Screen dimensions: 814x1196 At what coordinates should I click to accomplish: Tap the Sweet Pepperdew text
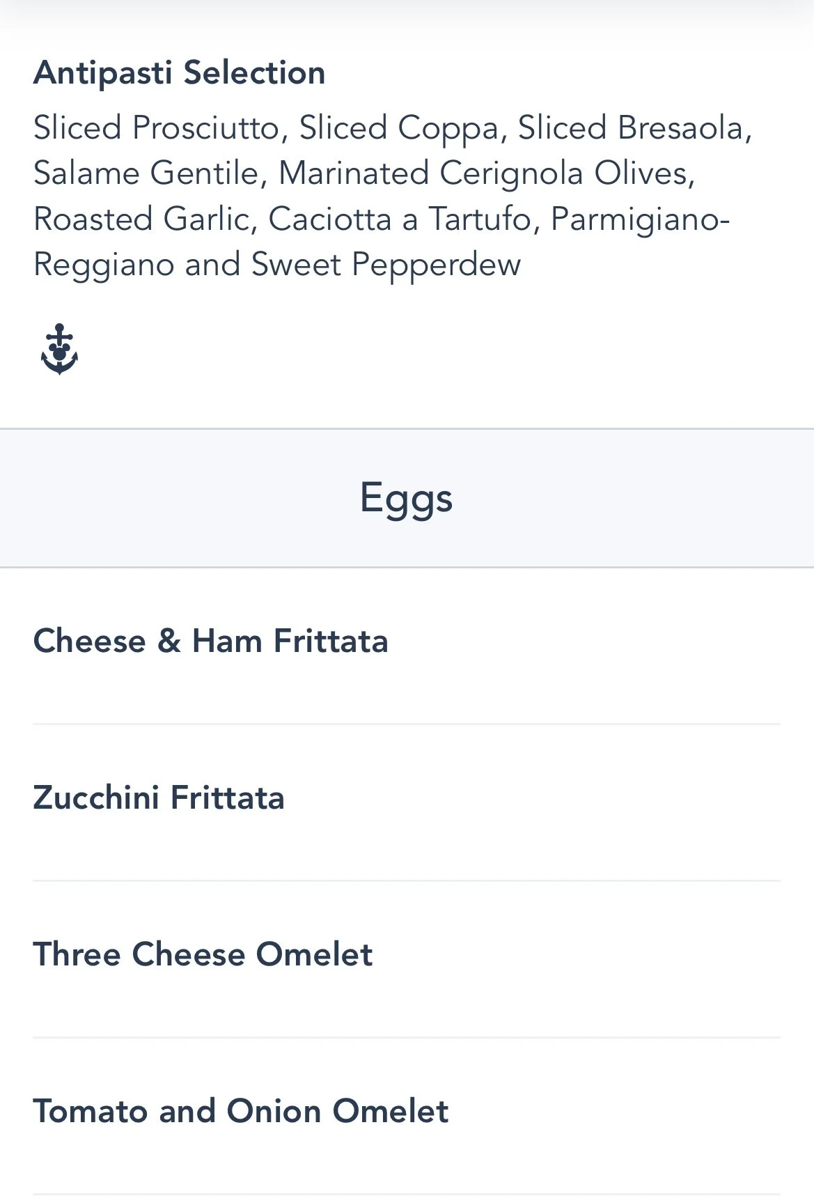(386, 265)
